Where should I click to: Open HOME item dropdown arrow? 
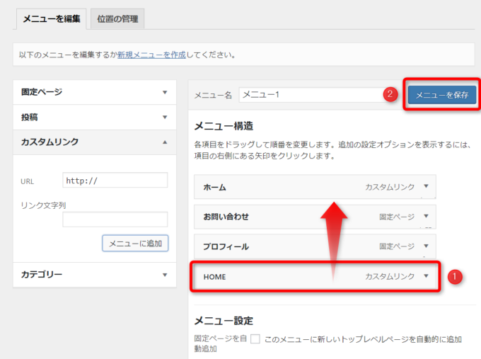point(426,276)
